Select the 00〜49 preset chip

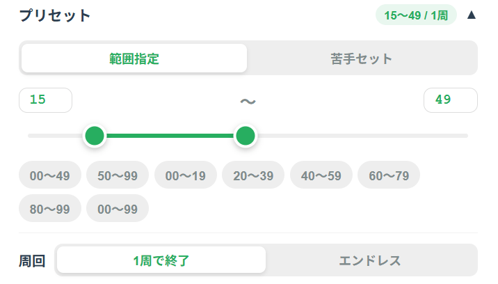click(50, 175)
